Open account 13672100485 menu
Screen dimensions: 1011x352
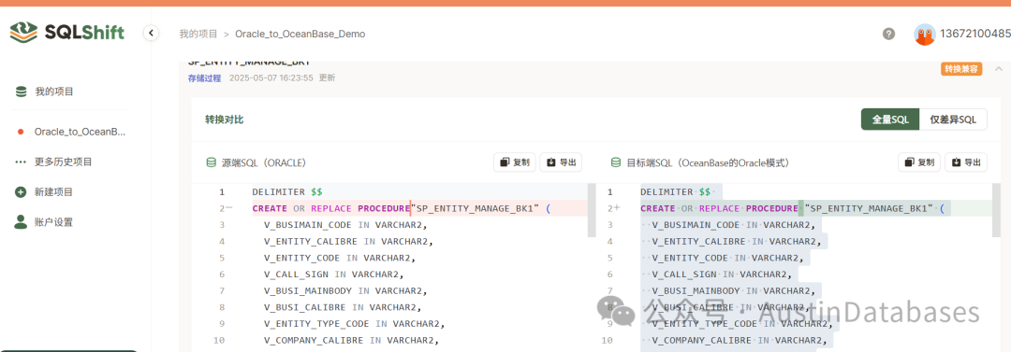click(x=974, y=35)
